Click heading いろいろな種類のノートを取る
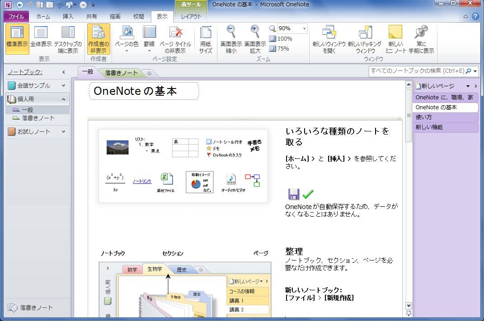This screenshot has width=484, height=321. pos(338,137)
